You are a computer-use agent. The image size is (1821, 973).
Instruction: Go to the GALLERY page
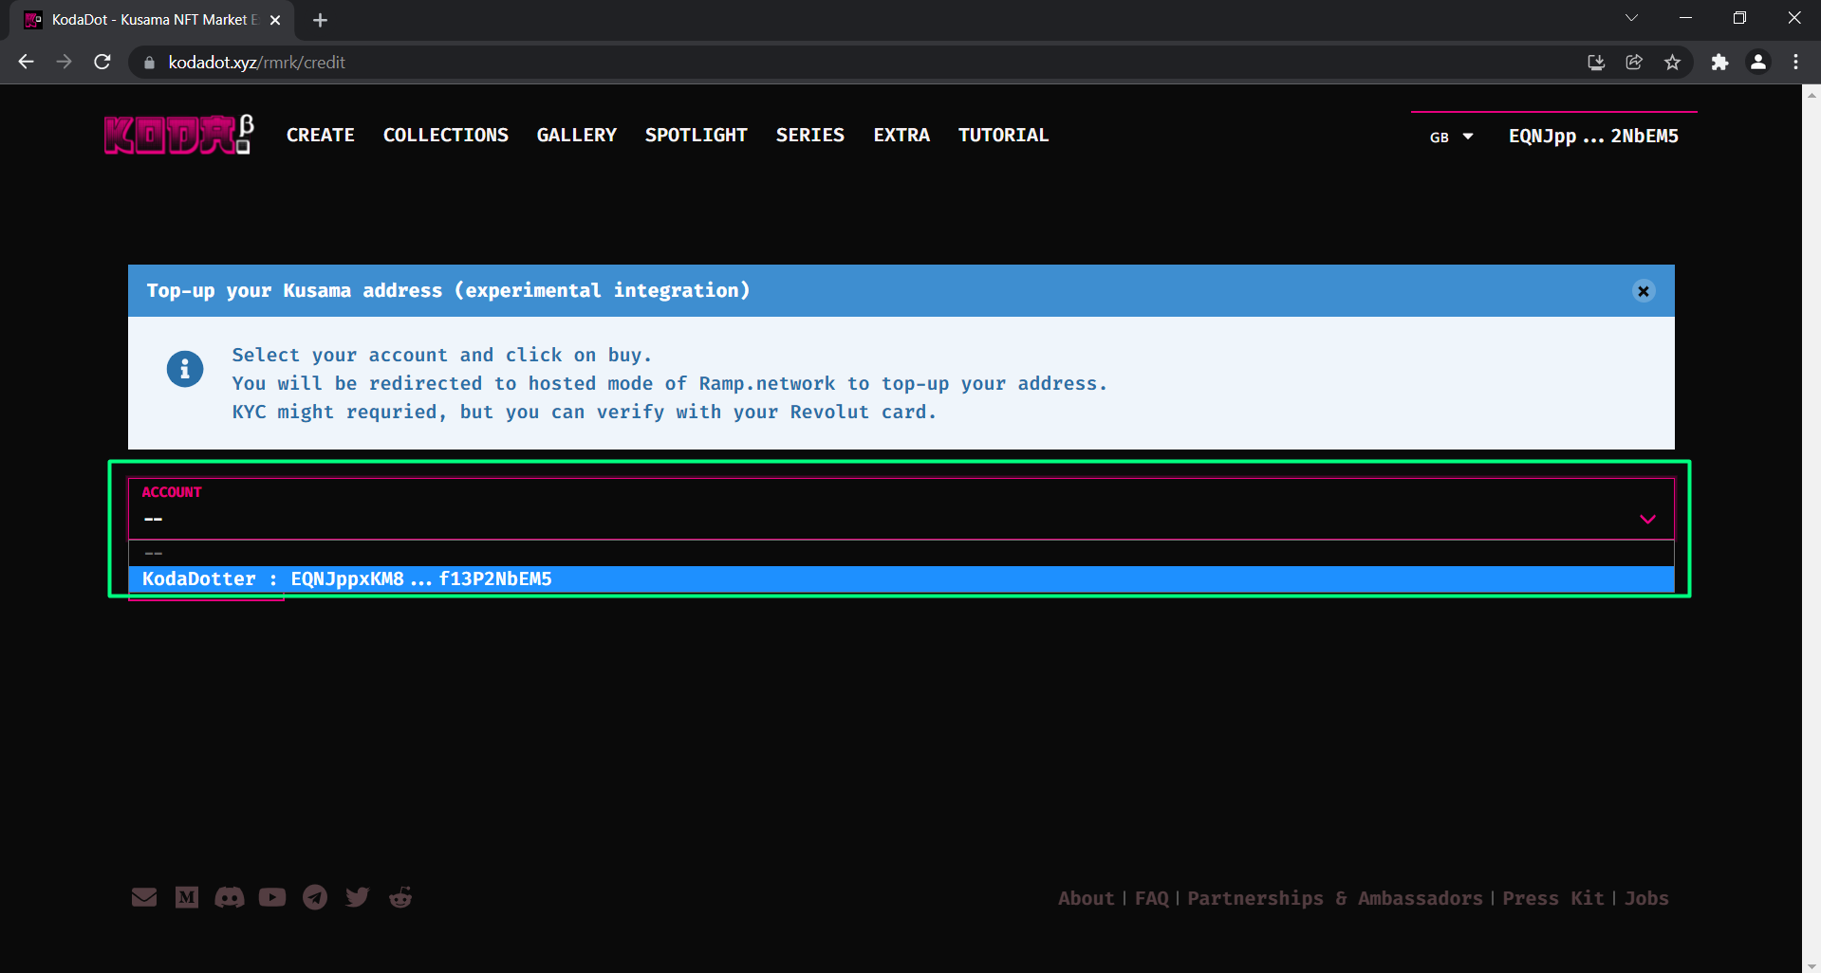576,136
